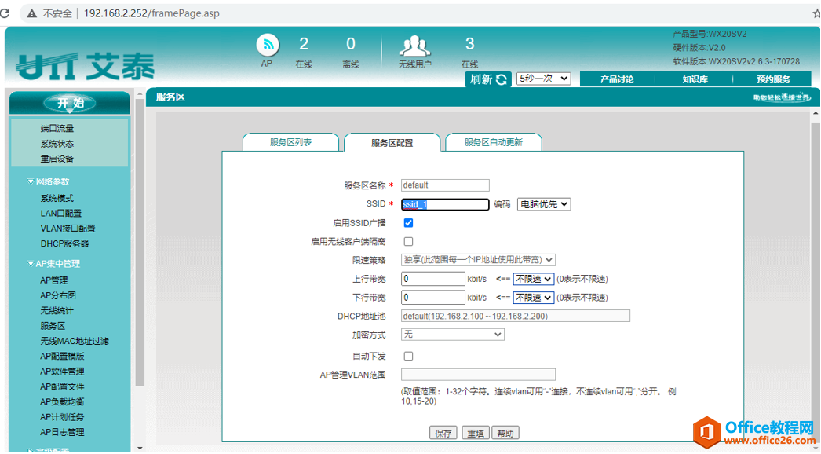Open the 编码 电脑优先 dropdown

pos(544,204)
